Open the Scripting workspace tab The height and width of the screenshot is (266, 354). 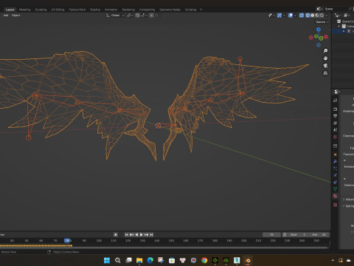(x=190, y=10)
